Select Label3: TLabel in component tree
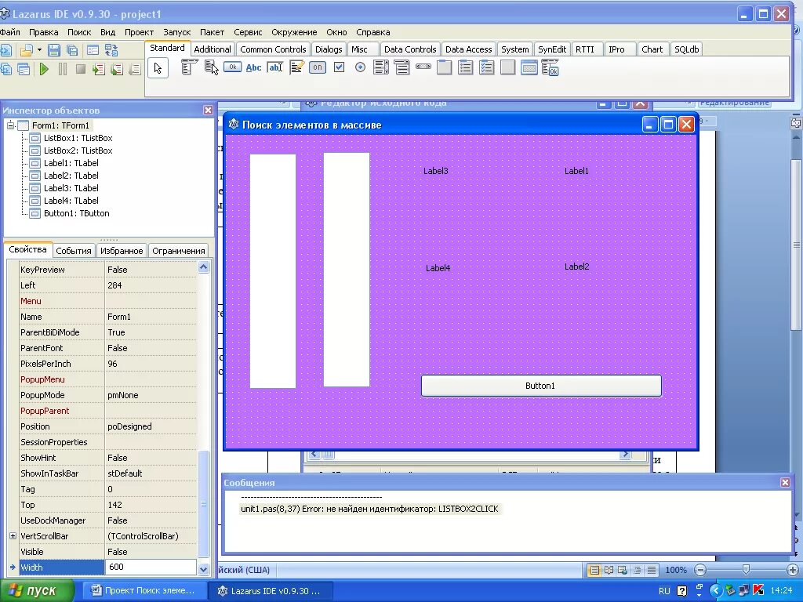This screenshot has width=803, height=602. coord(71,188)
